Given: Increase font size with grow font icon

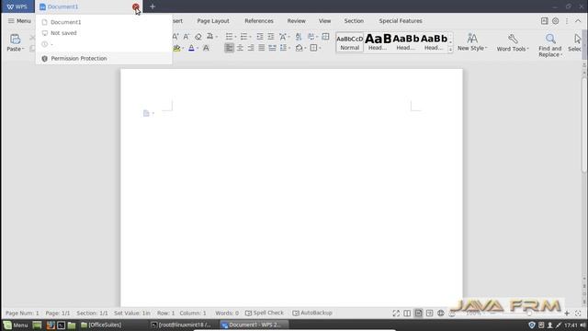Looking at the screenshot, I should click(175, 37).
